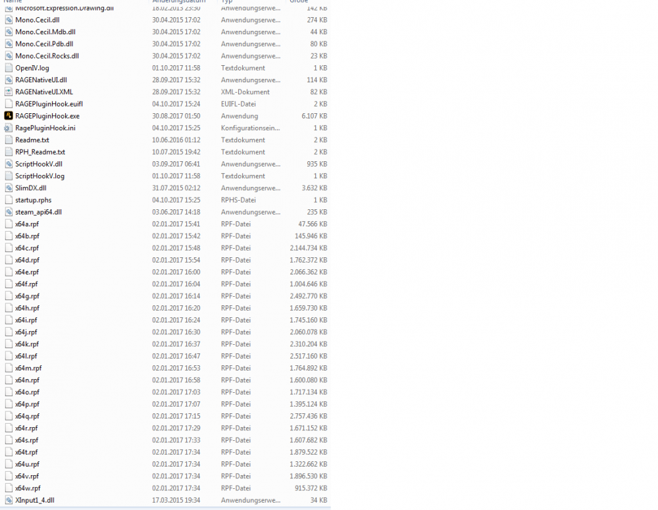Screen dimensions: 658x510
Task: Select the RAGENativeUI.dll file icon
Action: 9,80
